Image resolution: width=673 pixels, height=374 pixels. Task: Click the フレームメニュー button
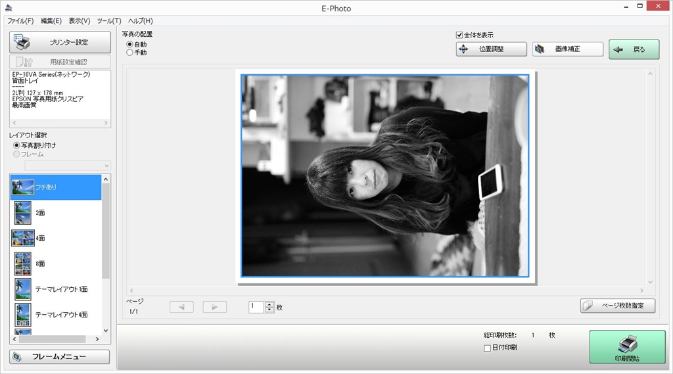(x=60, y=357)
